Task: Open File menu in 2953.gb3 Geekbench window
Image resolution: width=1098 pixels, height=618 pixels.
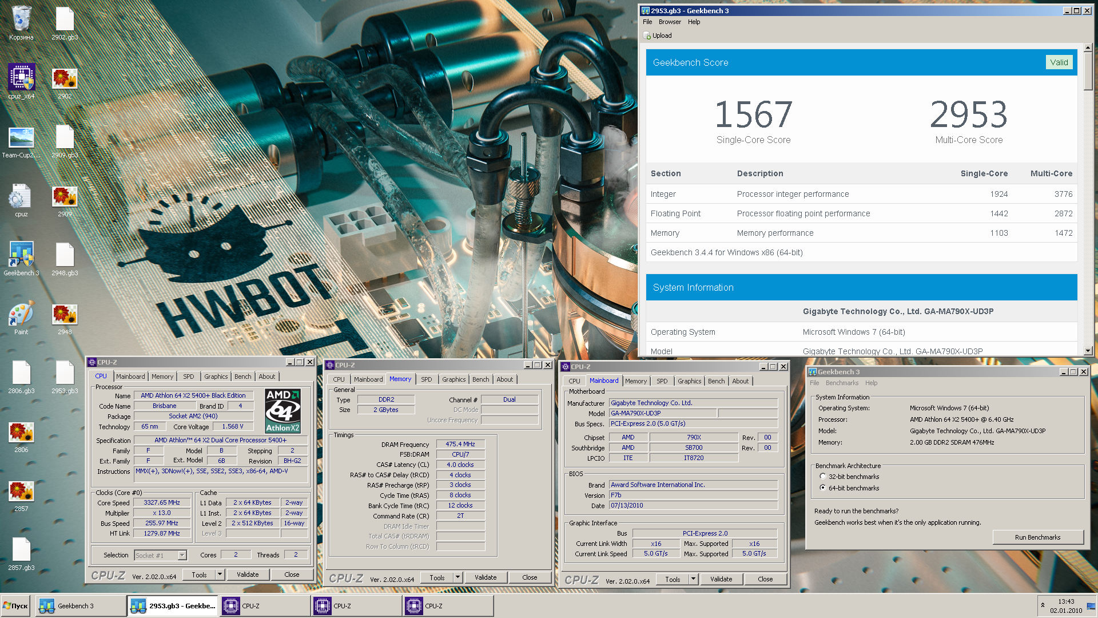Action: [x=647, y=22]
